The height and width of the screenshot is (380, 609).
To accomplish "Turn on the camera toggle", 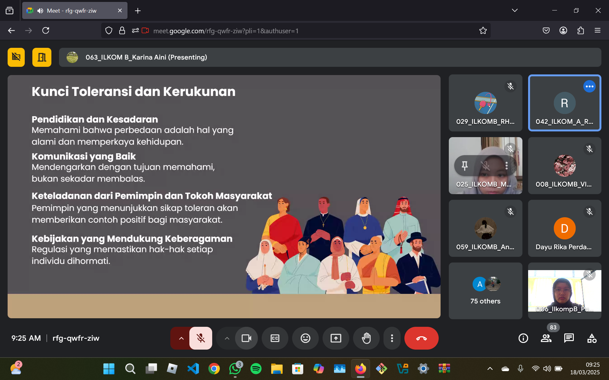I will pos(246,338).
